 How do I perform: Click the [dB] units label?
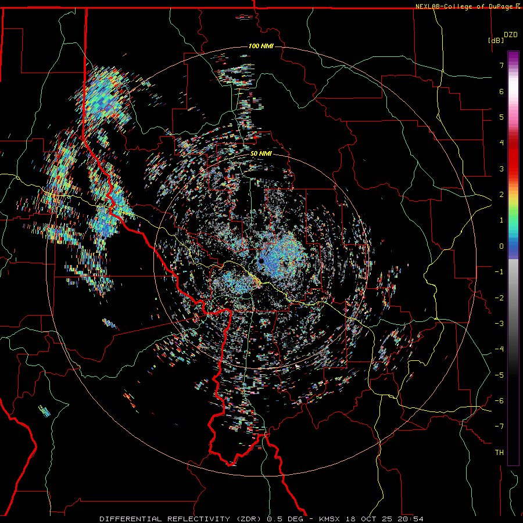[x=496, y=40]
